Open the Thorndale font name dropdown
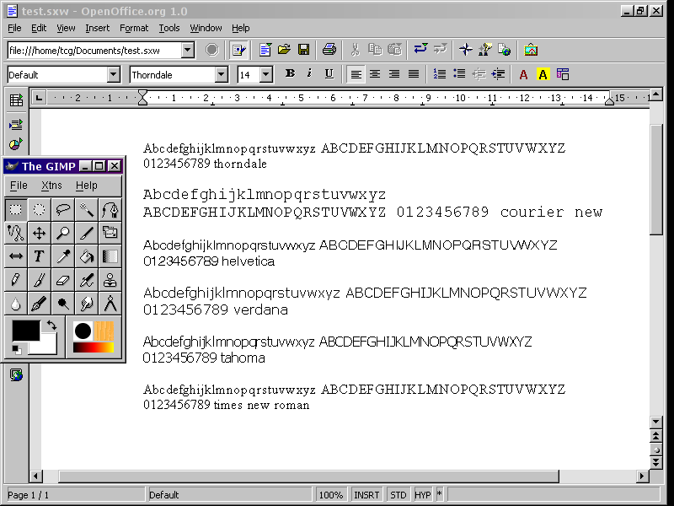Viewport: 674px width, 506px height. [x=221, y=74]
